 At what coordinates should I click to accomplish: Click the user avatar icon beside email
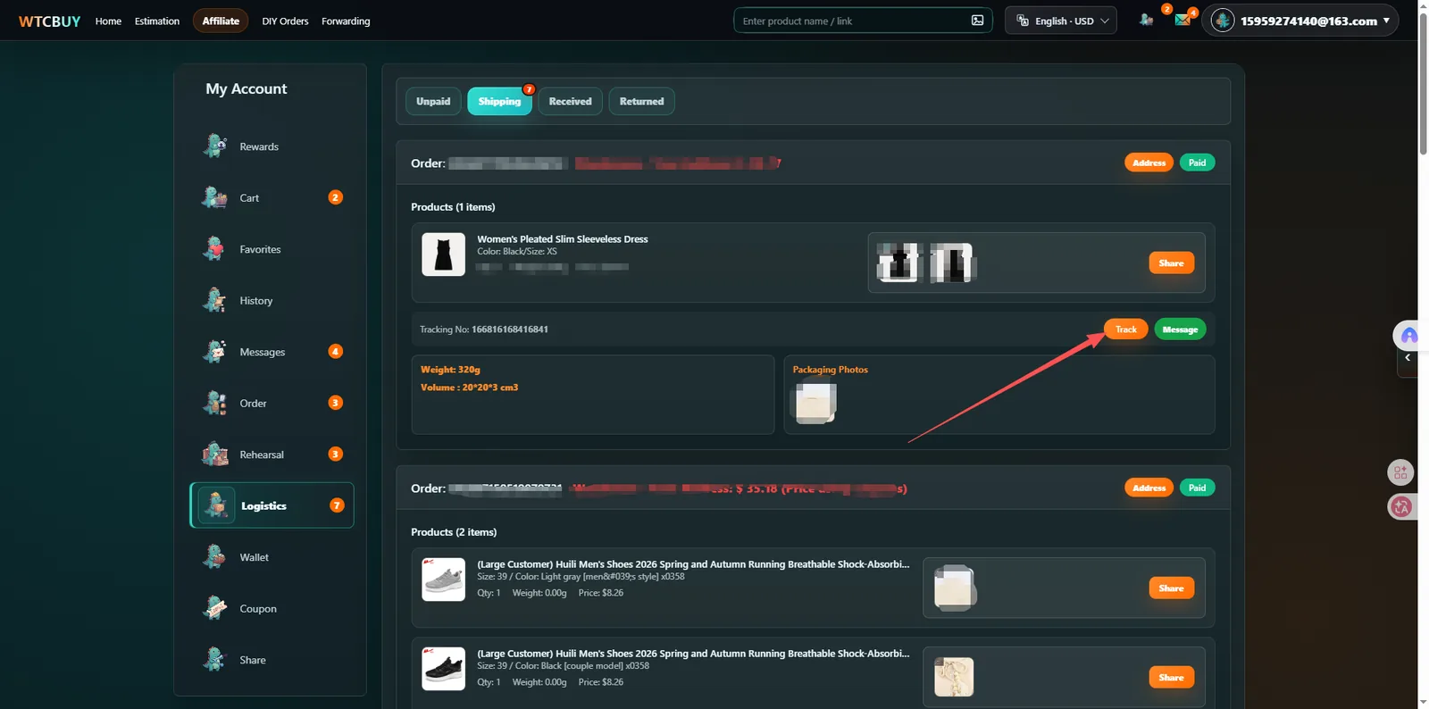click(1223, 20)
